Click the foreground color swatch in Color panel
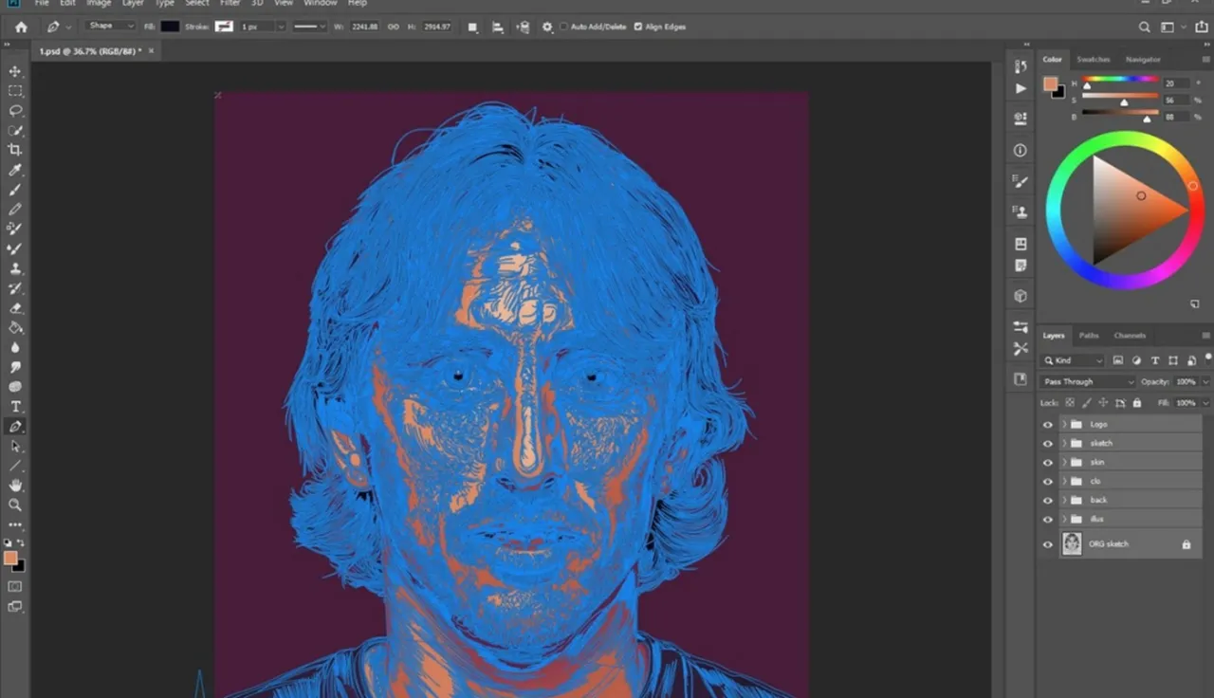 pos(1050,83)
